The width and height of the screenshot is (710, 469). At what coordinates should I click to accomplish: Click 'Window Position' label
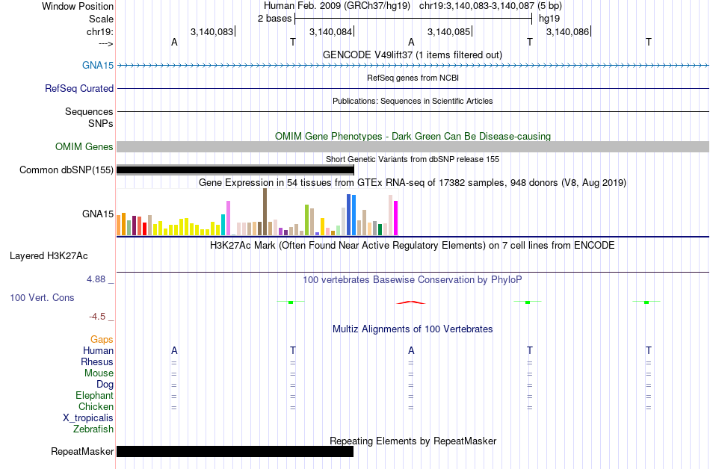click(78, 6)
